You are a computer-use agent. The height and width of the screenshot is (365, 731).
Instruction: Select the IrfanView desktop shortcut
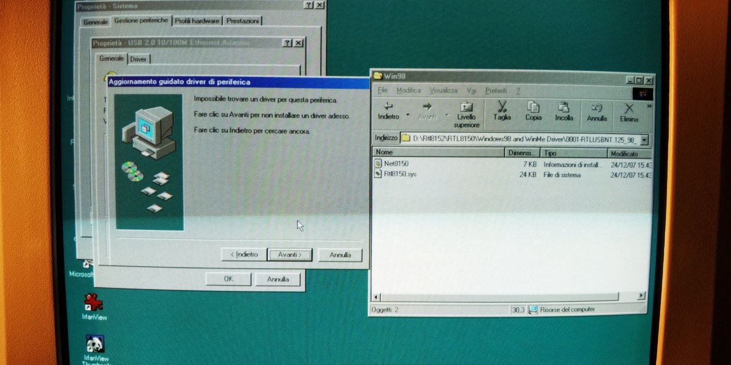[x=94, y=306]
